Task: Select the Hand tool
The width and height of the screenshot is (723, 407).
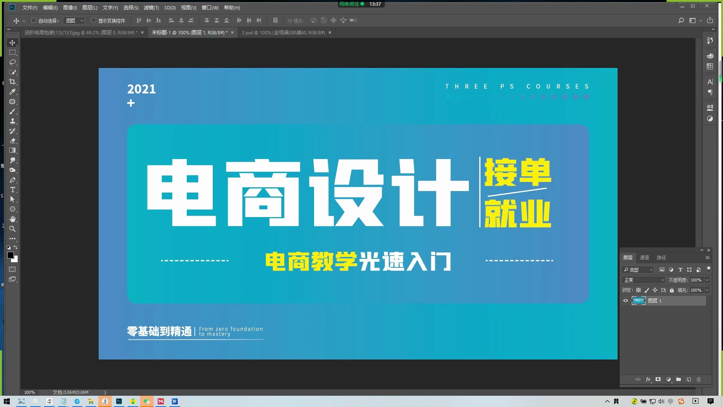Action: 12,219
